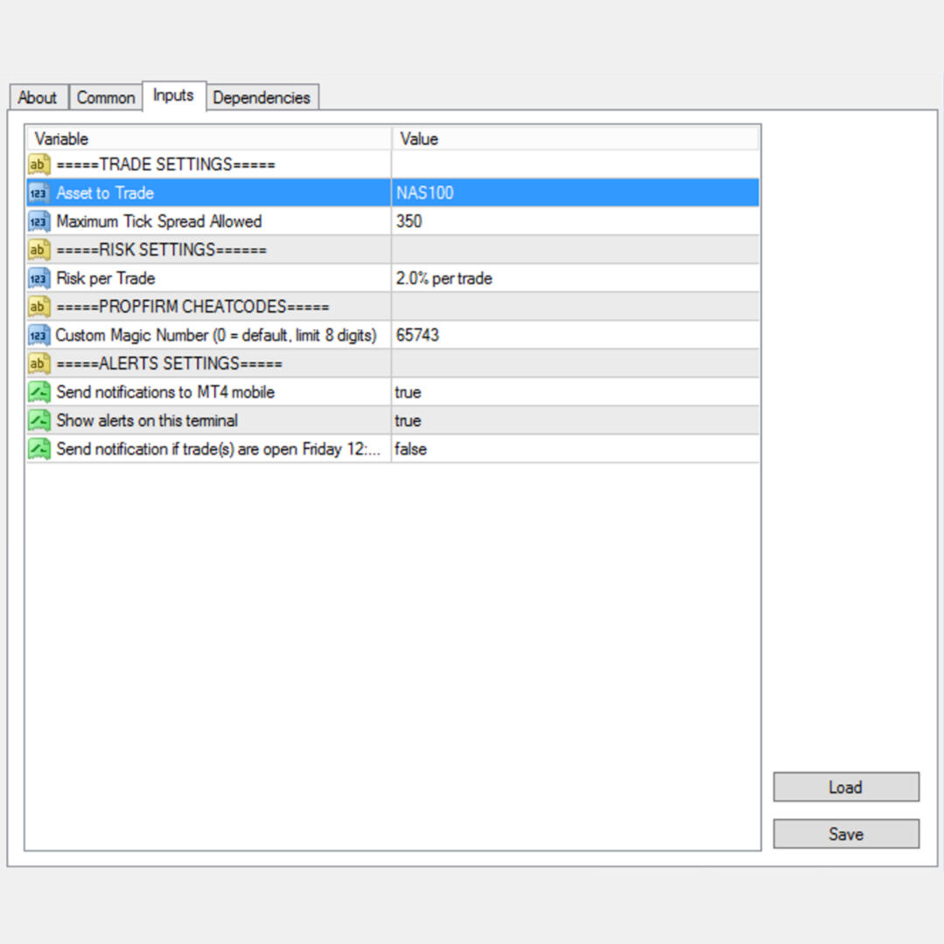This screenshot has width=944, height=944.
Task: Click the string icon beside RISK SETTINGS
Action: click(38, 250)
